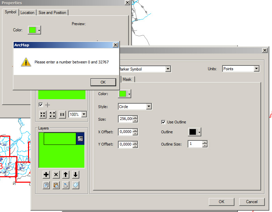
Task: Select the Symbol tab in Properties
Action: pyautogui.click(x=10, y=12)
